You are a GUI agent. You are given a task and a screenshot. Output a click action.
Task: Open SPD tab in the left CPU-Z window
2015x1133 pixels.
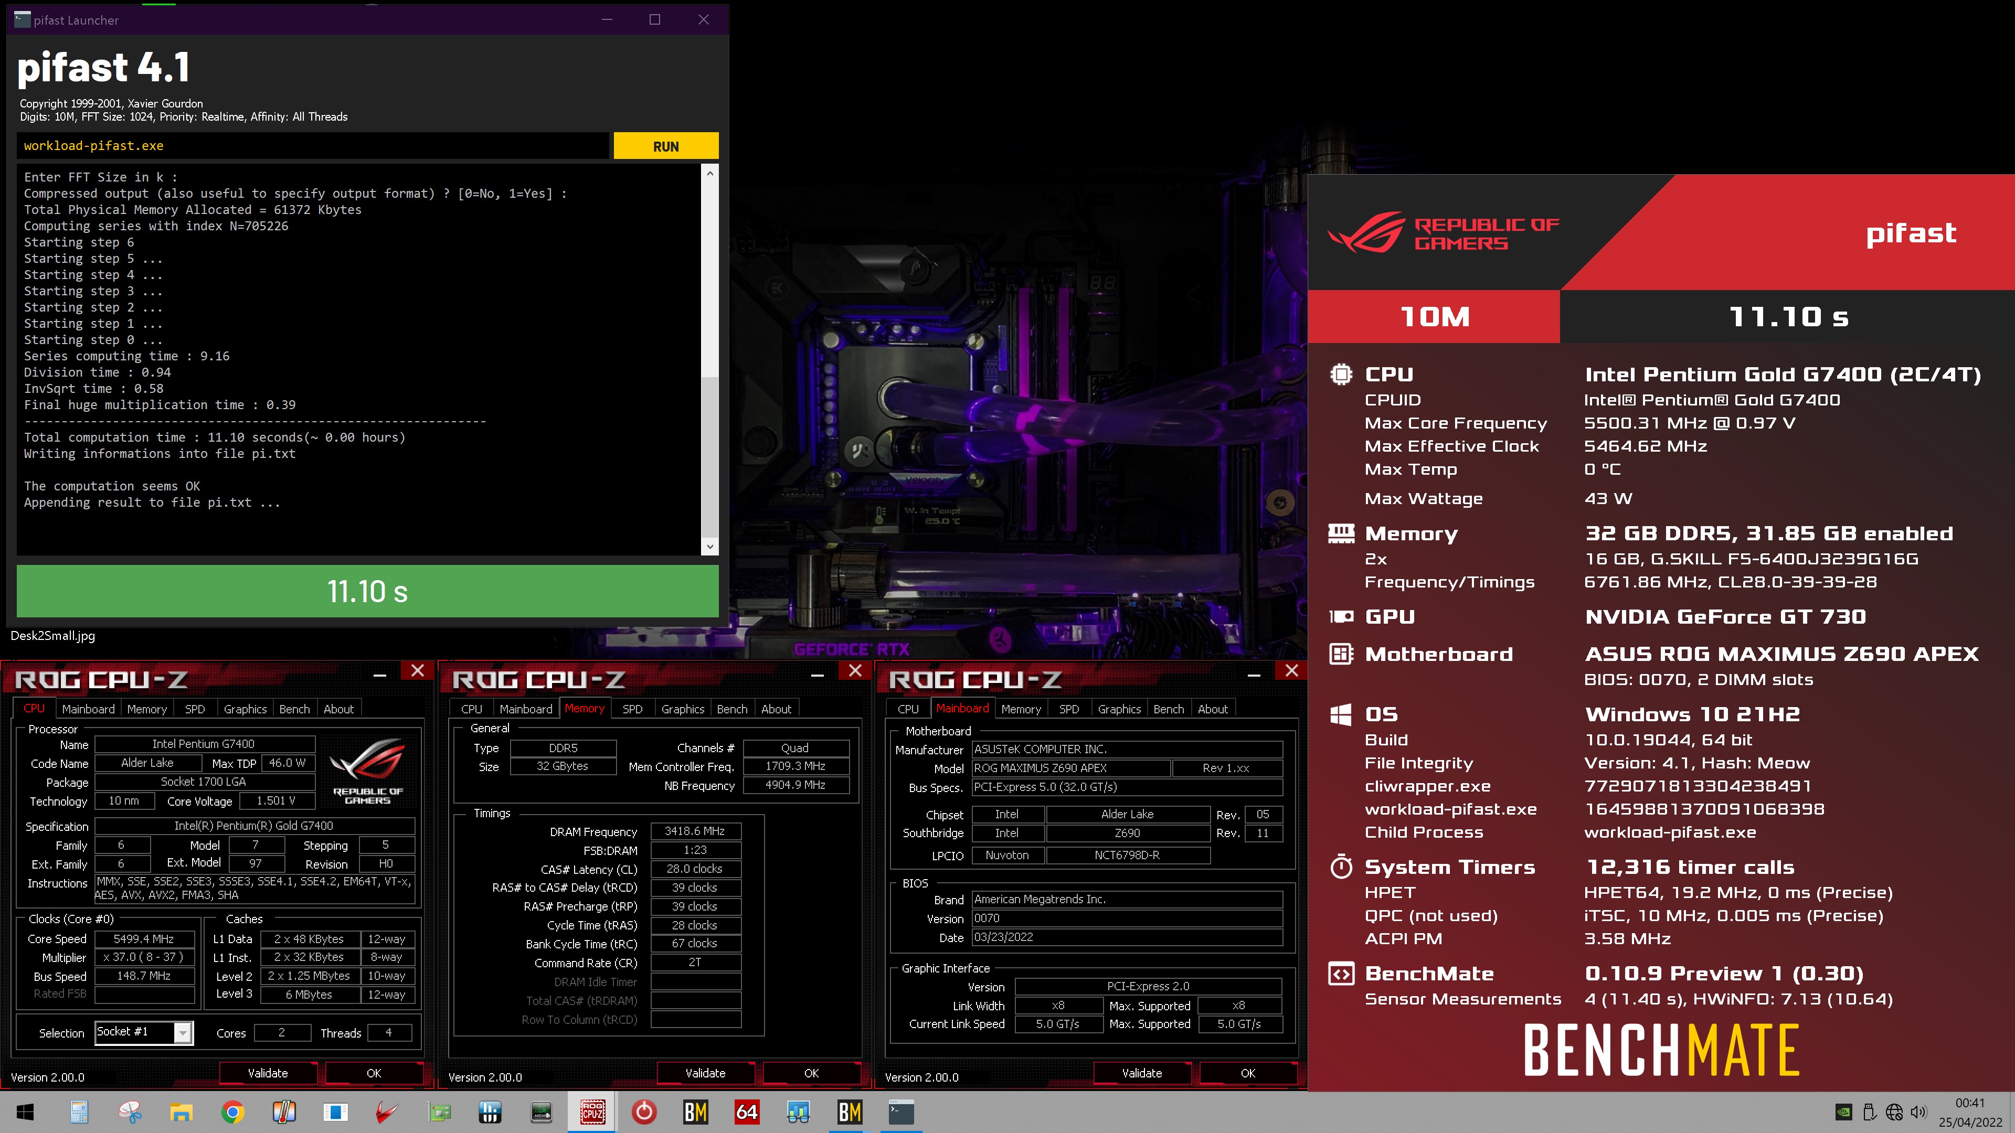point(195,709)
